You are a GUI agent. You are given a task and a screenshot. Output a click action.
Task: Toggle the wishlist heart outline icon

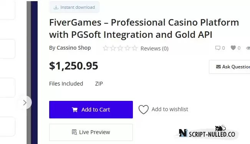point(144,109)
